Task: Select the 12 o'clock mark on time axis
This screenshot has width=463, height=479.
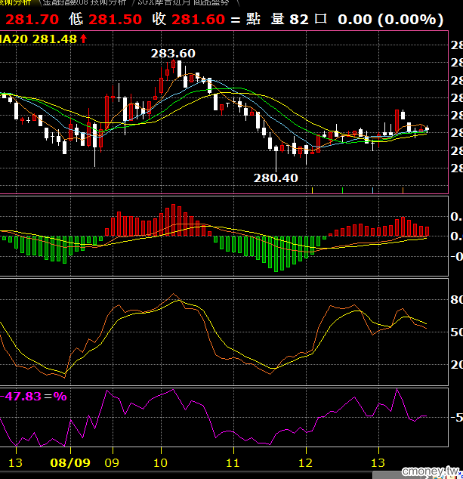Action: (x=305, y=463)
